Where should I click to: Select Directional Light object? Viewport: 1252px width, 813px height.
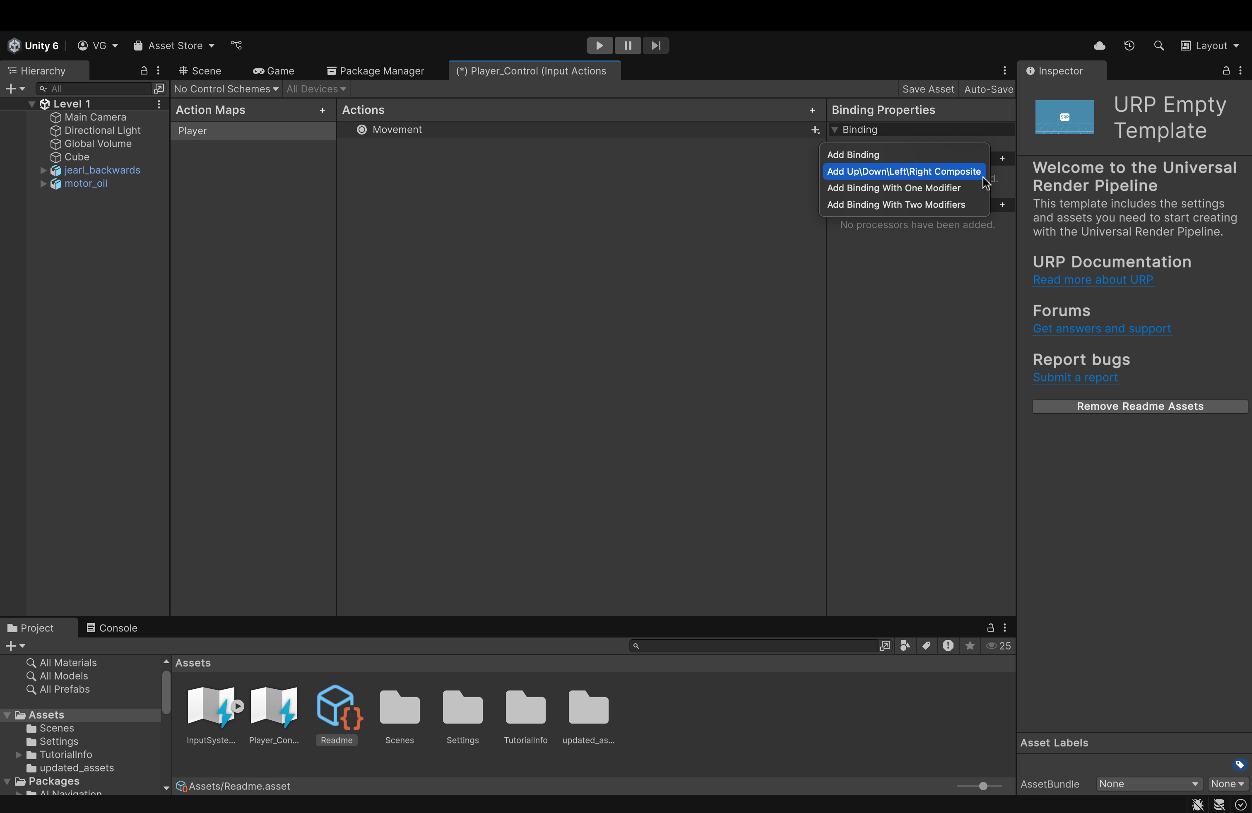coord(102,130)
